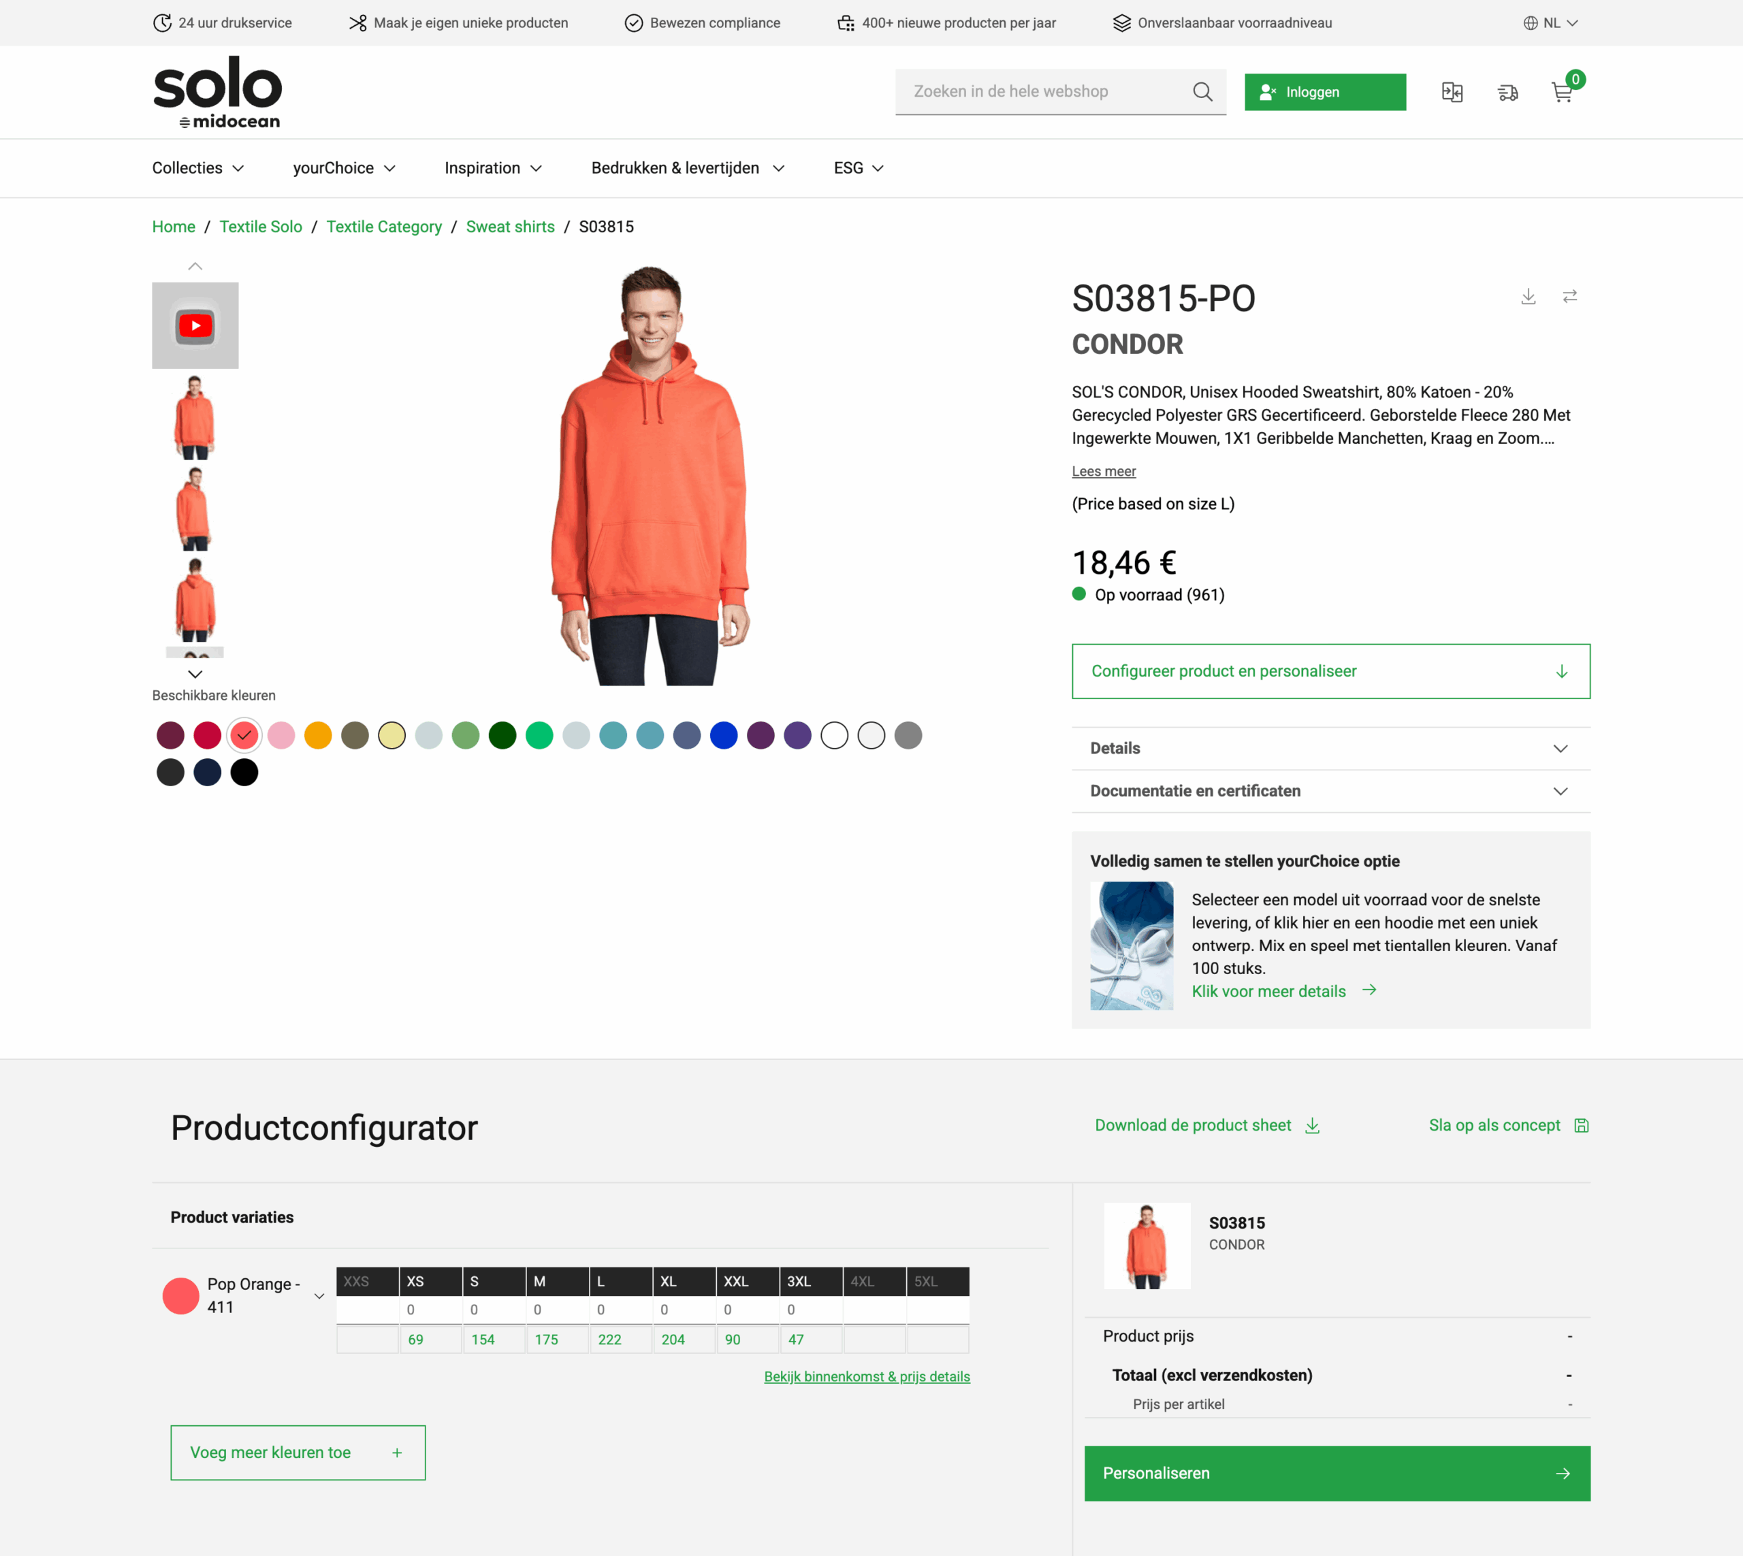Open the Bedrukken & levertijden menu
Image resolution: width=1743 pixels, height=1556 pixels.
coord(688,168)
